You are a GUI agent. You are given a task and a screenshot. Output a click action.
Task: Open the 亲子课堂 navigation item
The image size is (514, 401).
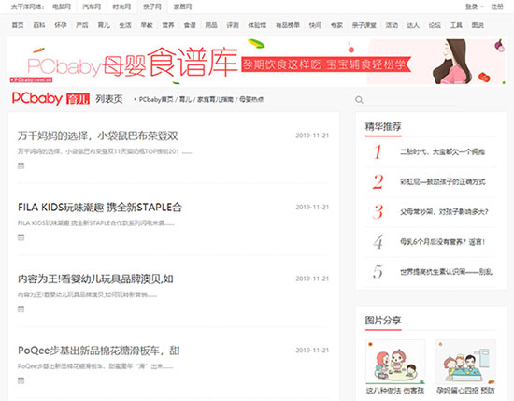(364, 25)
